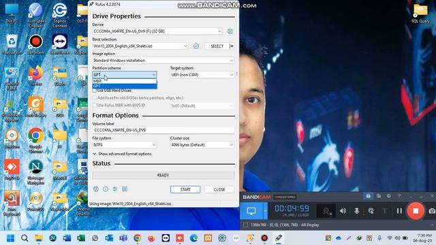This screenshot has width=436, height=245.
Task: Toggle Add fixes for old BIOSes checkbox
Action: click(x=95, y=98)
